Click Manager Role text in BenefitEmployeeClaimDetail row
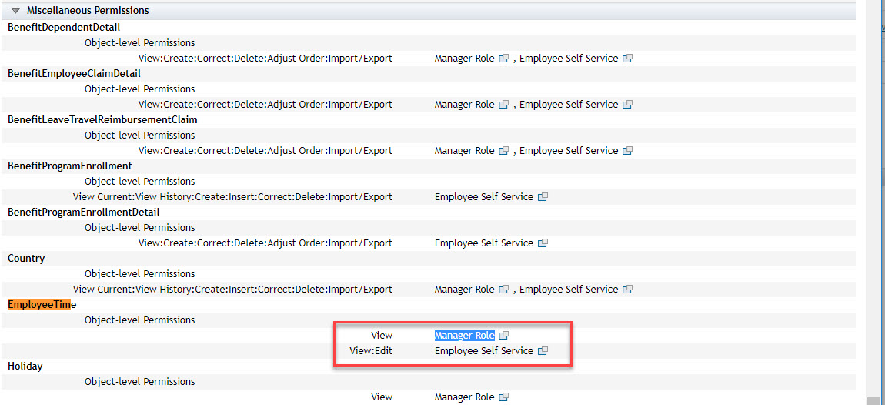The height and width of the screenshot is (405, 885). tap(465, 105)
